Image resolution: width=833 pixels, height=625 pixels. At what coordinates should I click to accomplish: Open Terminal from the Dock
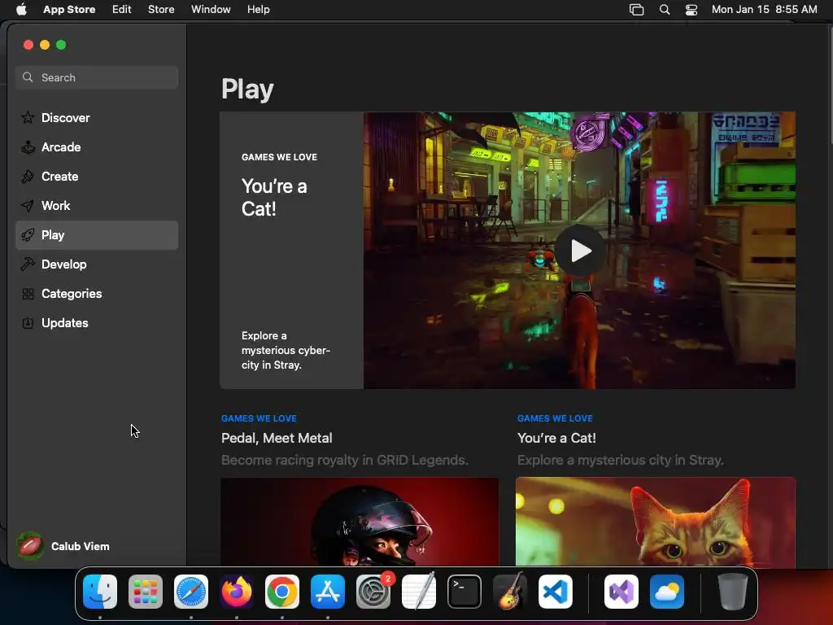click(x=464, y=592)
